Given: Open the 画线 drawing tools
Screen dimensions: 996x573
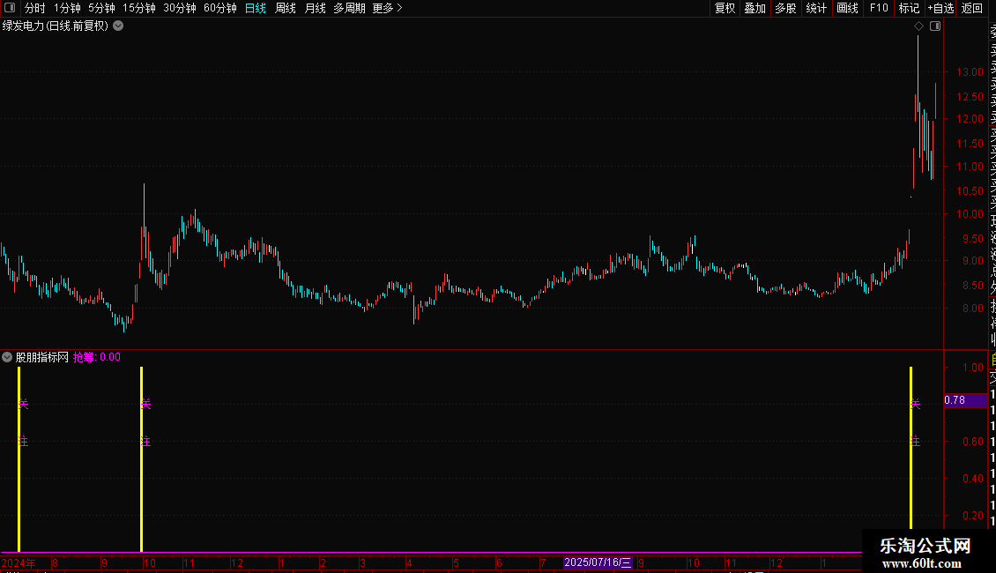Looking at the screenshot, I should point(847,8).
